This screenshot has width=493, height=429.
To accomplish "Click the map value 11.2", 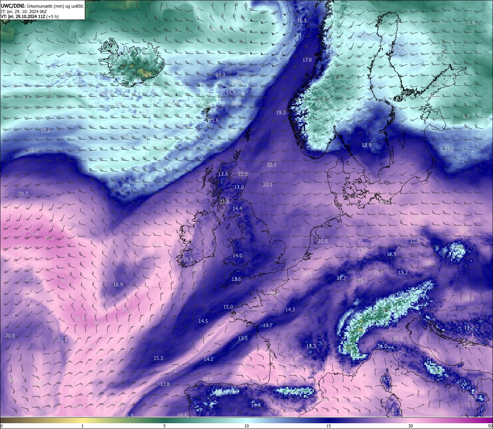I will point(469,328).
